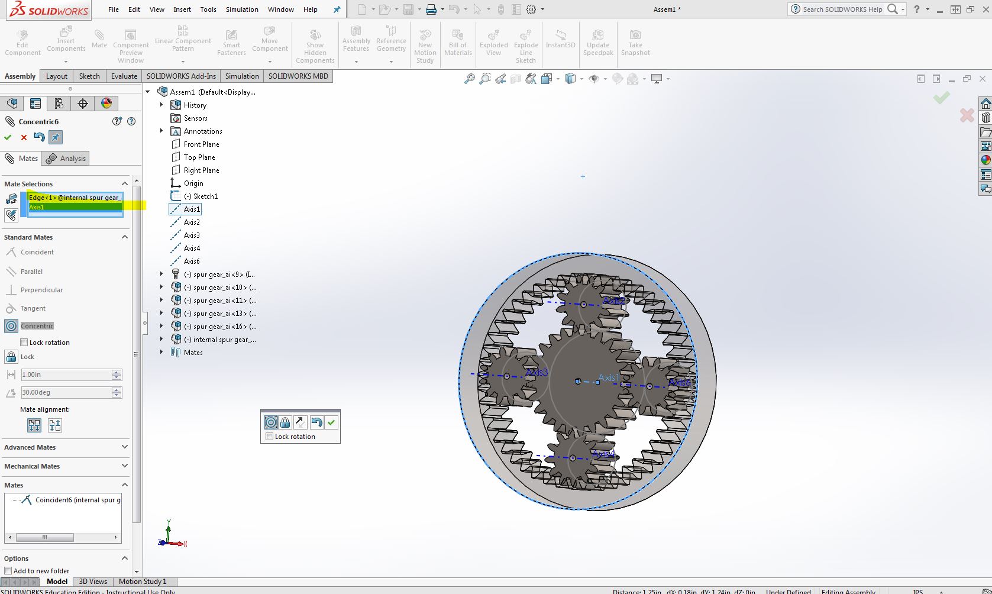Select Axis2 in the feature tree

coord(192,222)
